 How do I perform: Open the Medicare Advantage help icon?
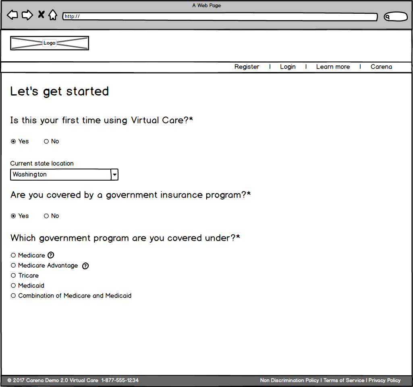85,266
